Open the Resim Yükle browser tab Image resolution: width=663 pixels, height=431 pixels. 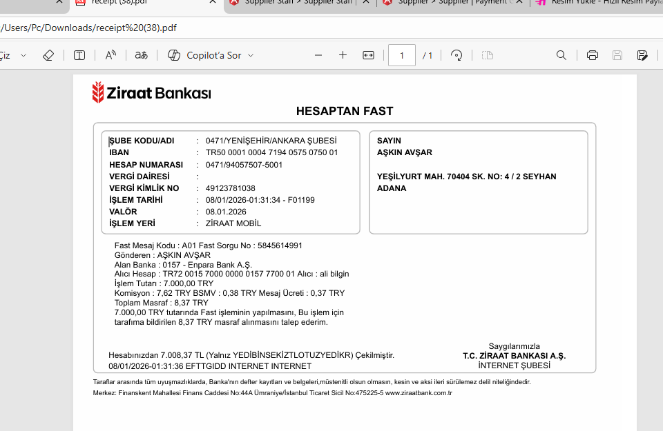click(x=598, y=2)
